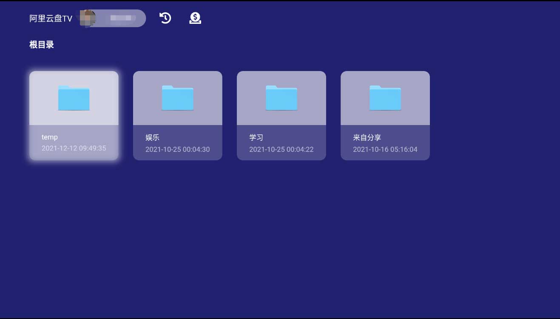
Task: Click the temp folder name text
Action: point(50,137)
